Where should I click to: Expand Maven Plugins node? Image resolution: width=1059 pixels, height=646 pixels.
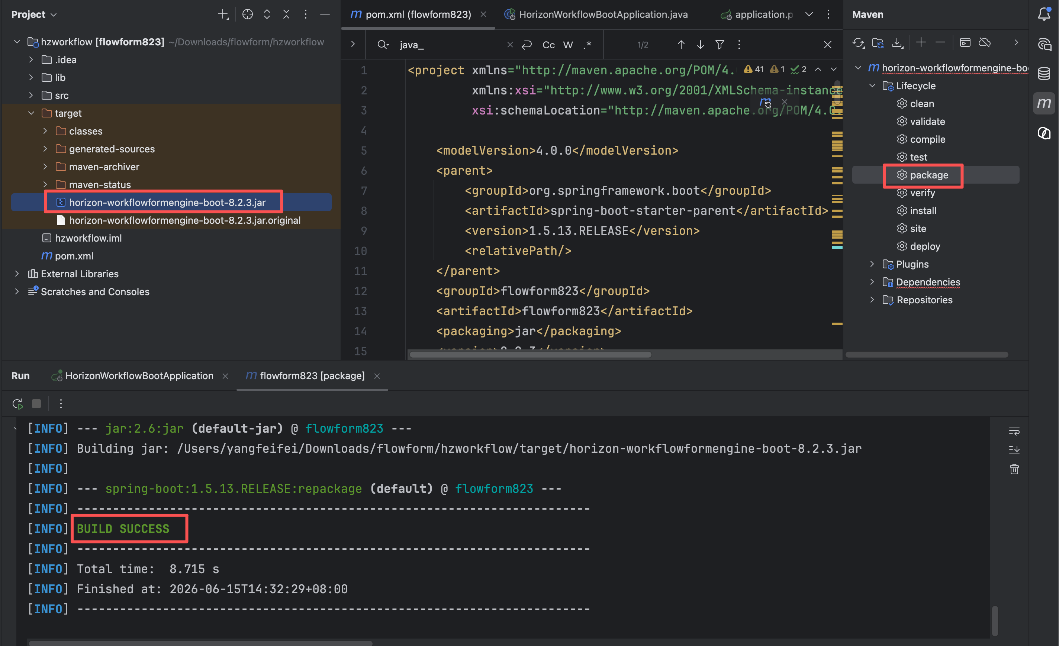point(872,264)
